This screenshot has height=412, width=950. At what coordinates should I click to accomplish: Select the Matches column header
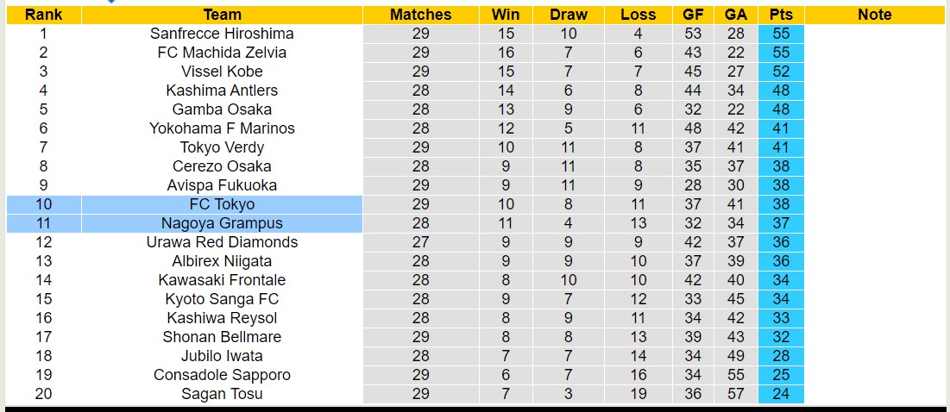click(x=420, y=15)
